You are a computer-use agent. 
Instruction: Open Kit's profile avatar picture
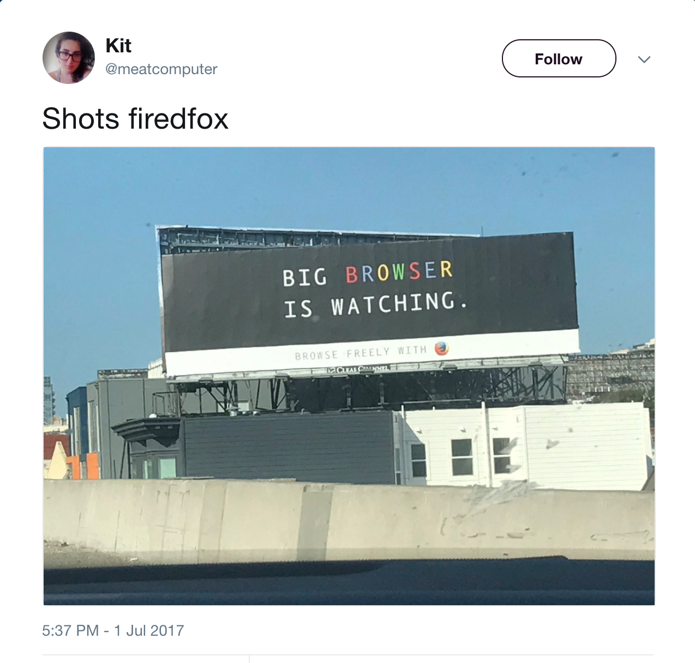[x=69, y=58]
